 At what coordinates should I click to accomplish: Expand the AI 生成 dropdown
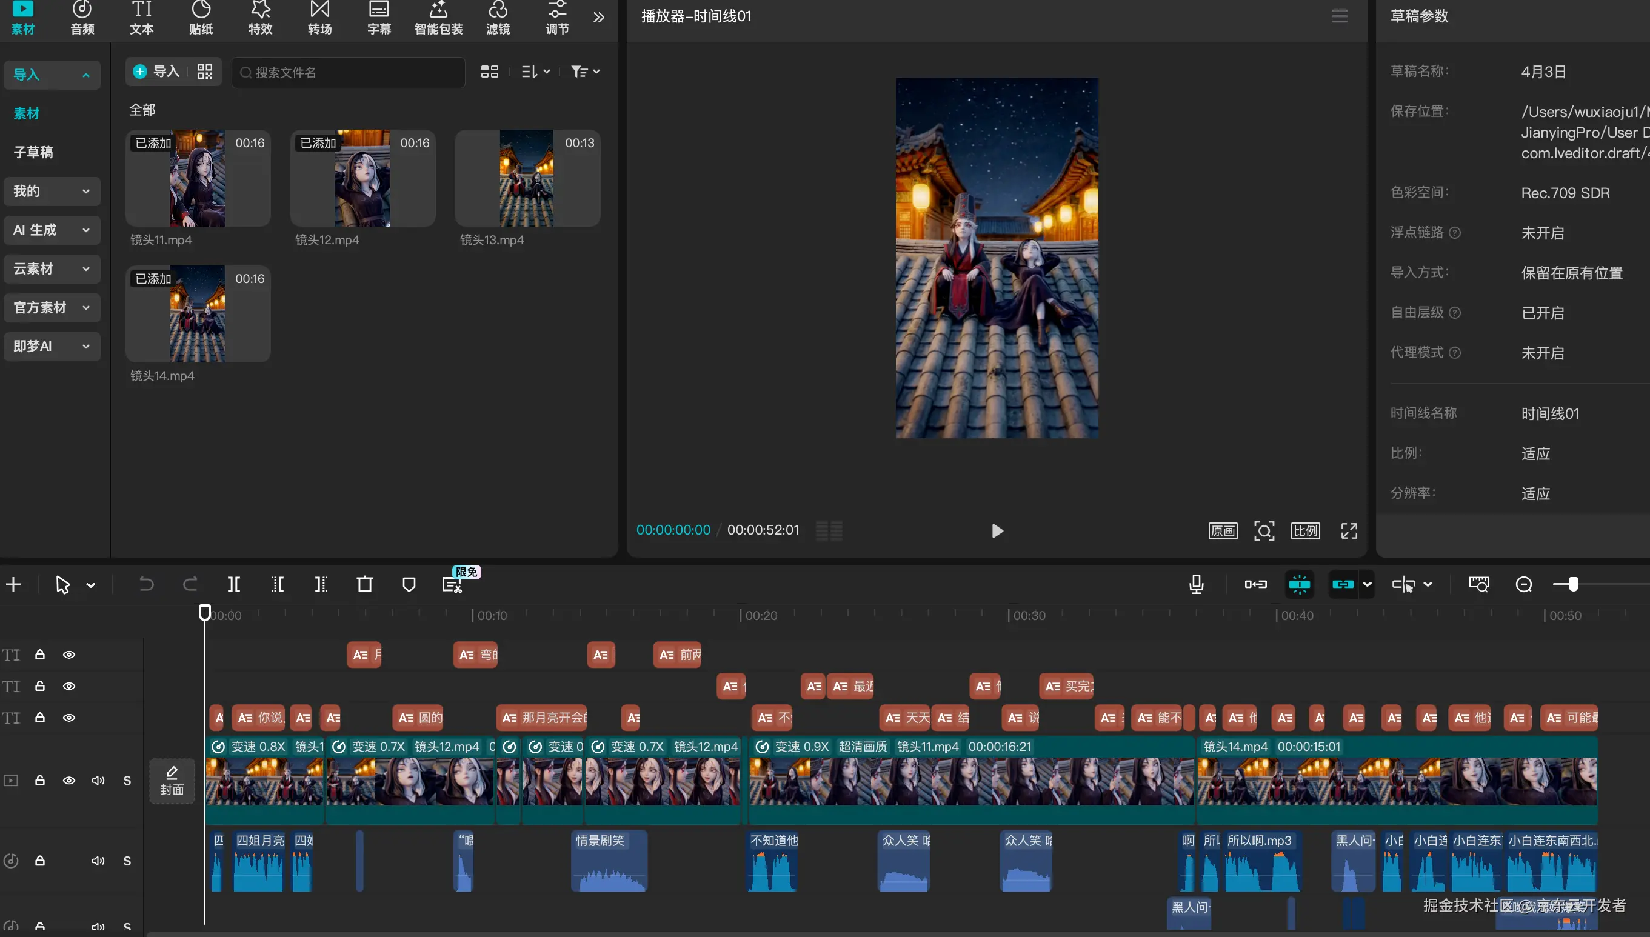tap(52, 230)
